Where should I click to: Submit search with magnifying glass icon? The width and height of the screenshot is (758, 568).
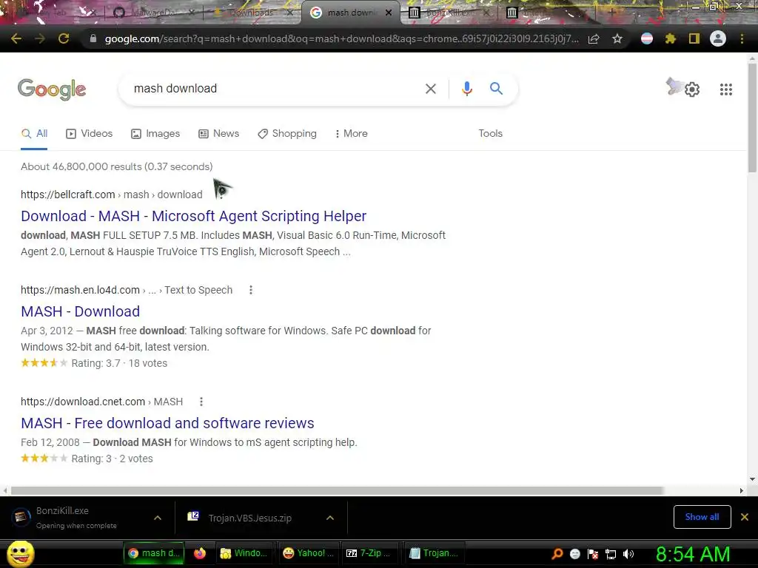(496, 89)
